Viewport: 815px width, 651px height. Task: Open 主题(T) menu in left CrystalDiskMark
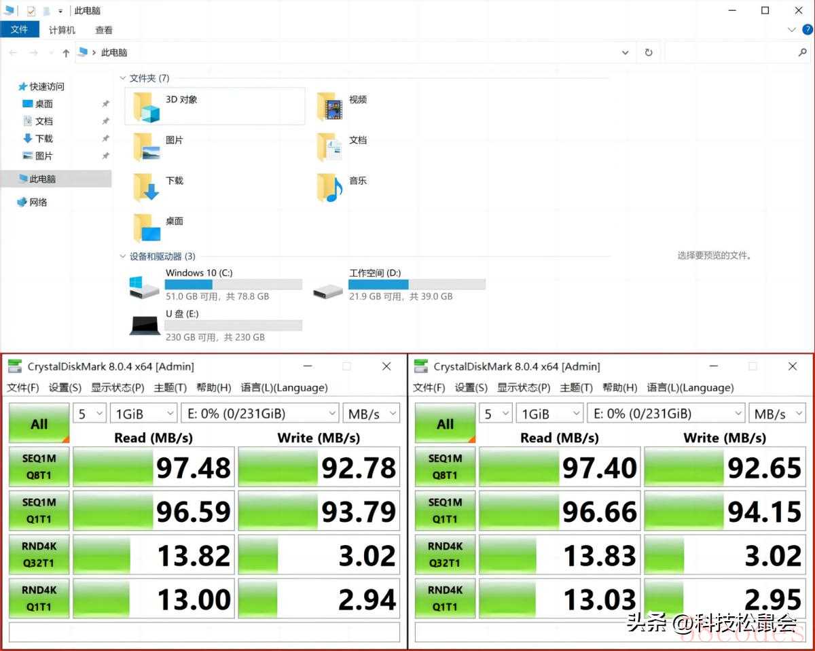170,387
